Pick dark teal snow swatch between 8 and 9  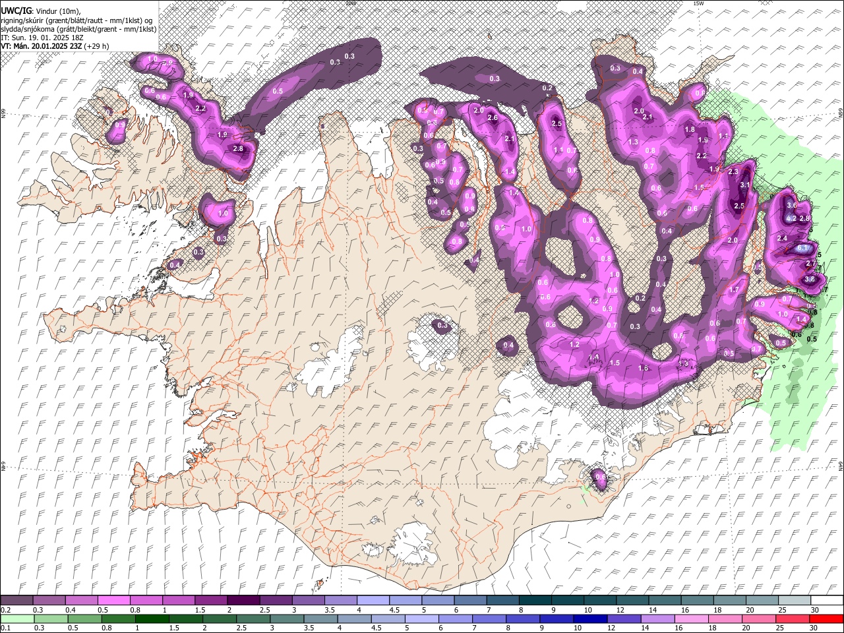pos(535,601)
